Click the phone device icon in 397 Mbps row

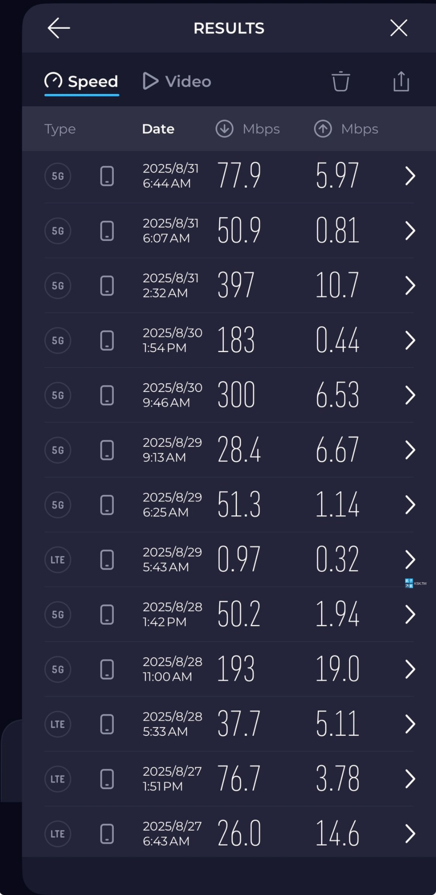point(107,286)
